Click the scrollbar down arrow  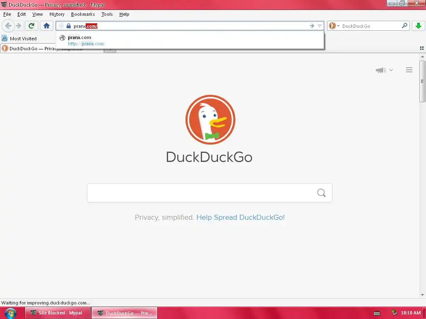point(422,295)
